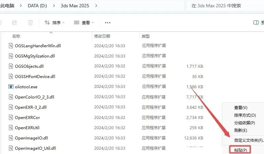Select file name oiiotool.exe

(26, 87)
